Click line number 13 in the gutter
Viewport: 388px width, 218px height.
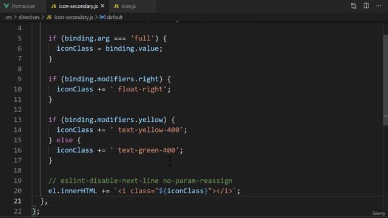click(18, 120)
